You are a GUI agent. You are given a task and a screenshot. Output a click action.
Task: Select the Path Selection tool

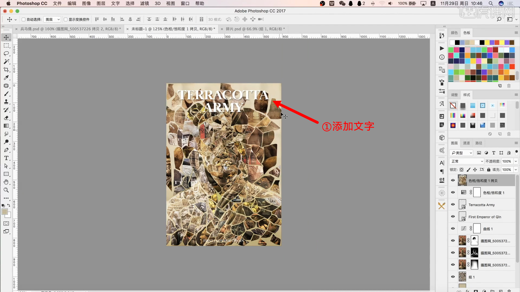click(6, 166)
